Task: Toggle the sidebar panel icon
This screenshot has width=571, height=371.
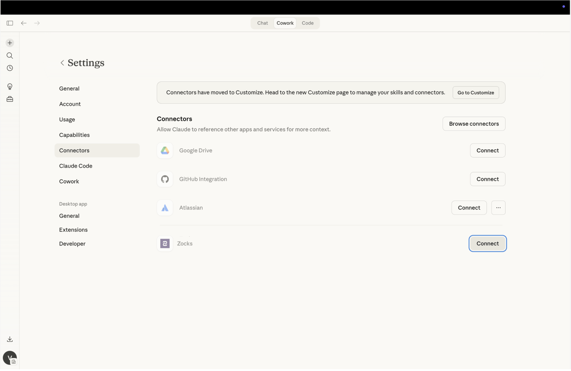Action: 10,23
